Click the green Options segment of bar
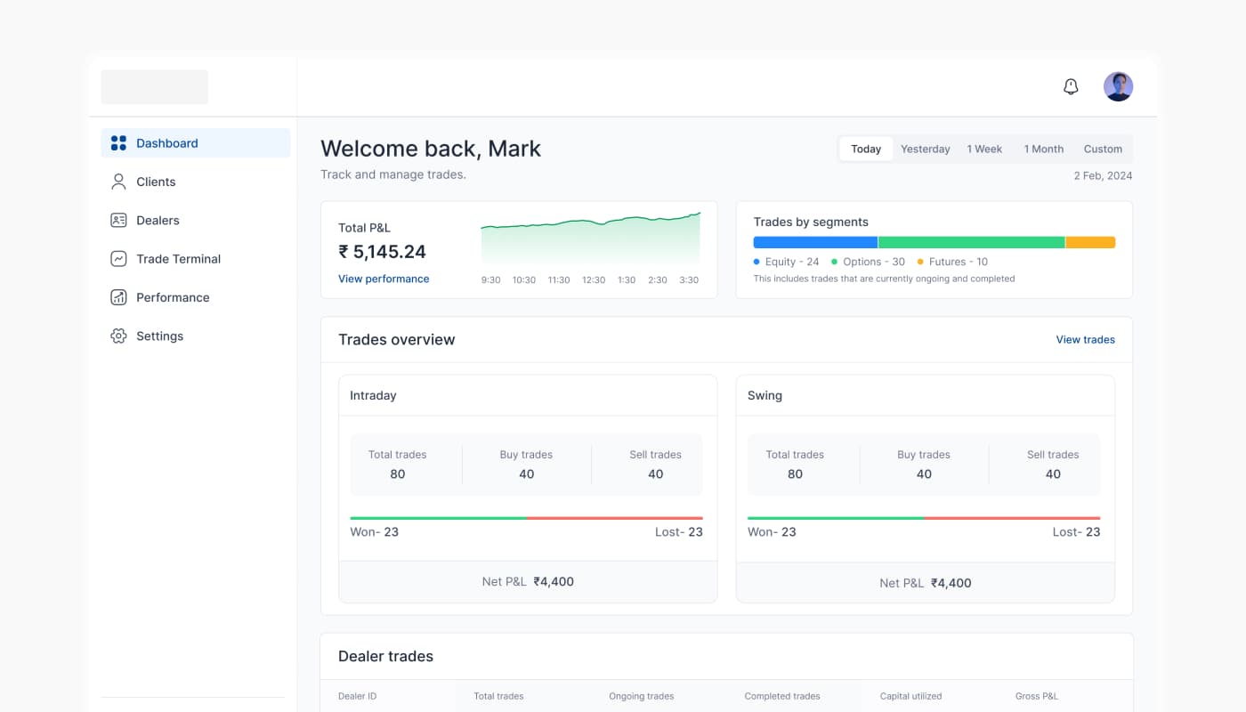 click(x=972, y=242)
